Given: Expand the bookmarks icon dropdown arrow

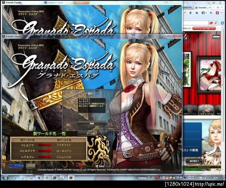Looking at the screenshot, I should tap(206, 13).
